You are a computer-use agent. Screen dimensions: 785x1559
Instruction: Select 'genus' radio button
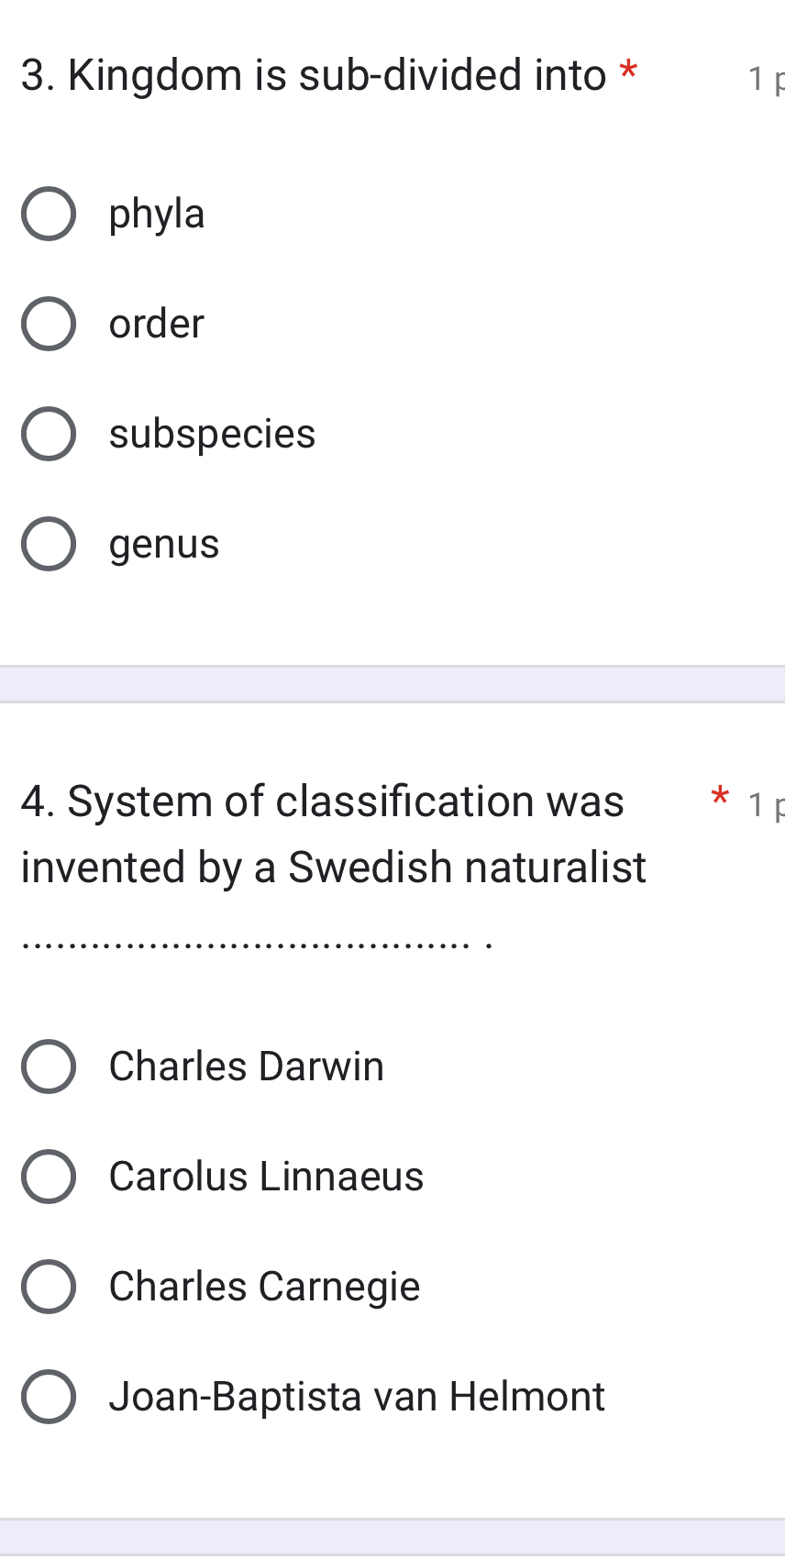(49, 544)
